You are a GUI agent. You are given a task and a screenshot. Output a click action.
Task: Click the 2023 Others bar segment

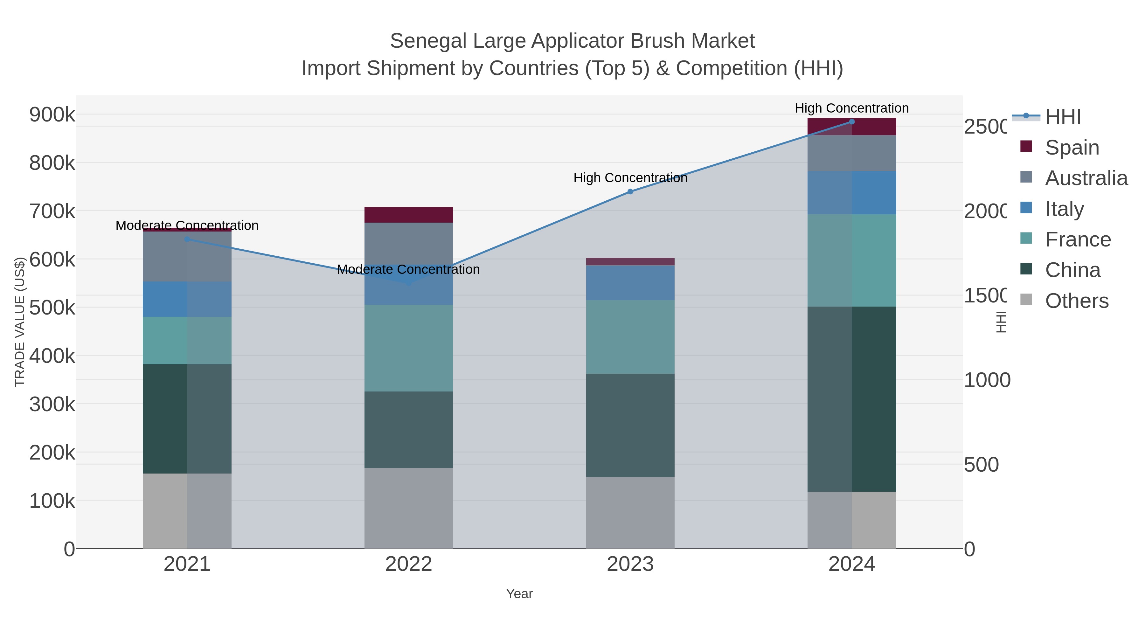[x=630, y=512]
